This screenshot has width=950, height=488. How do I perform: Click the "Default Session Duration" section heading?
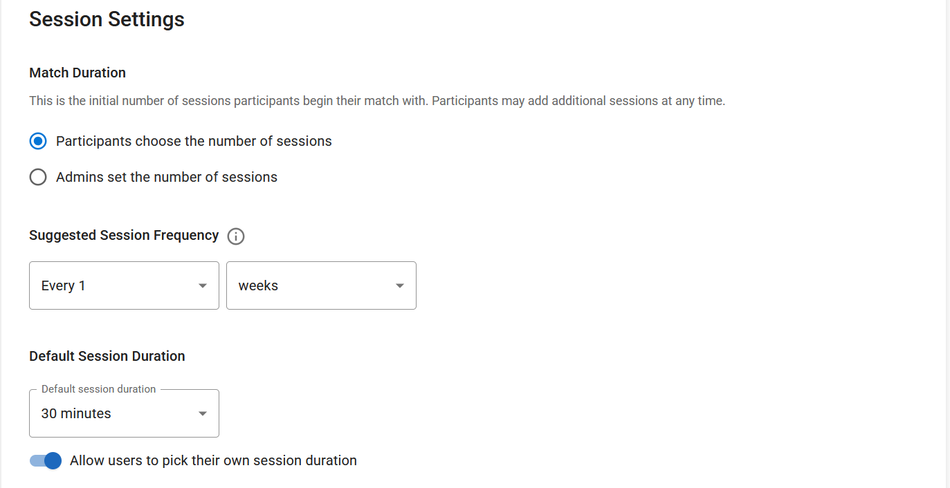[107, 357]
